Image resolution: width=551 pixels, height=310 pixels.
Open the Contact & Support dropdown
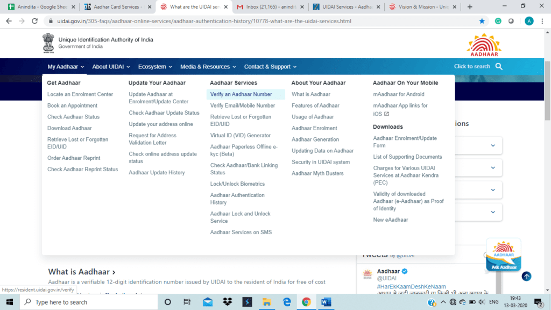coord(270,67)
